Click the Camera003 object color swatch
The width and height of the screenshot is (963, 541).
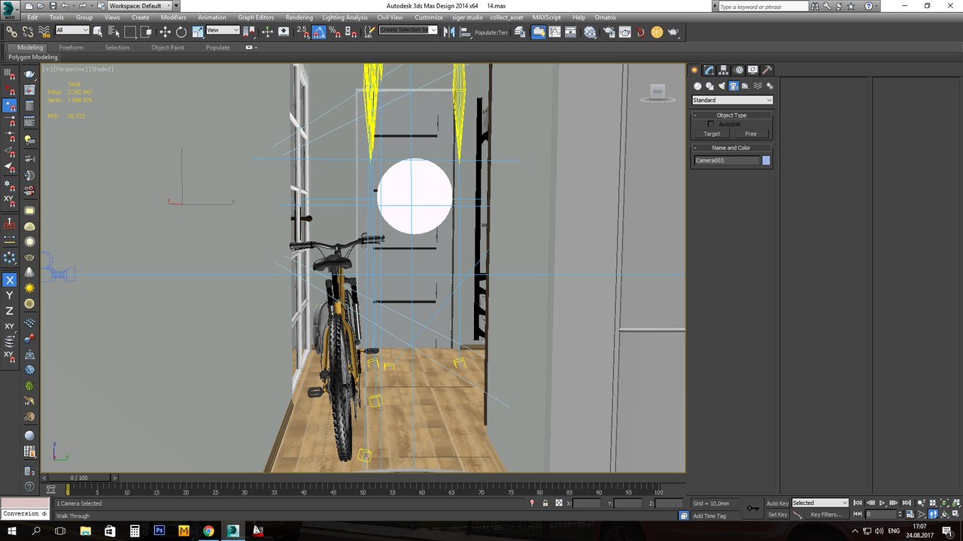766,160
